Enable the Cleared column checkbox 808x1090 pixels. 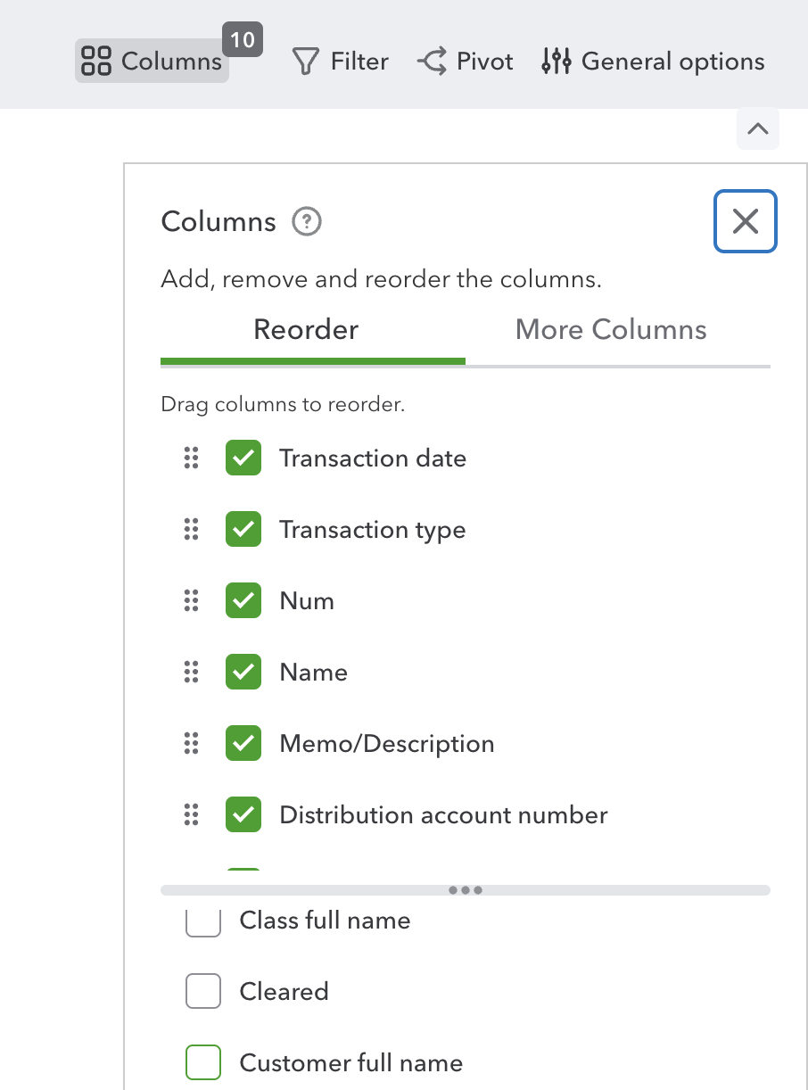coord(203,992)
